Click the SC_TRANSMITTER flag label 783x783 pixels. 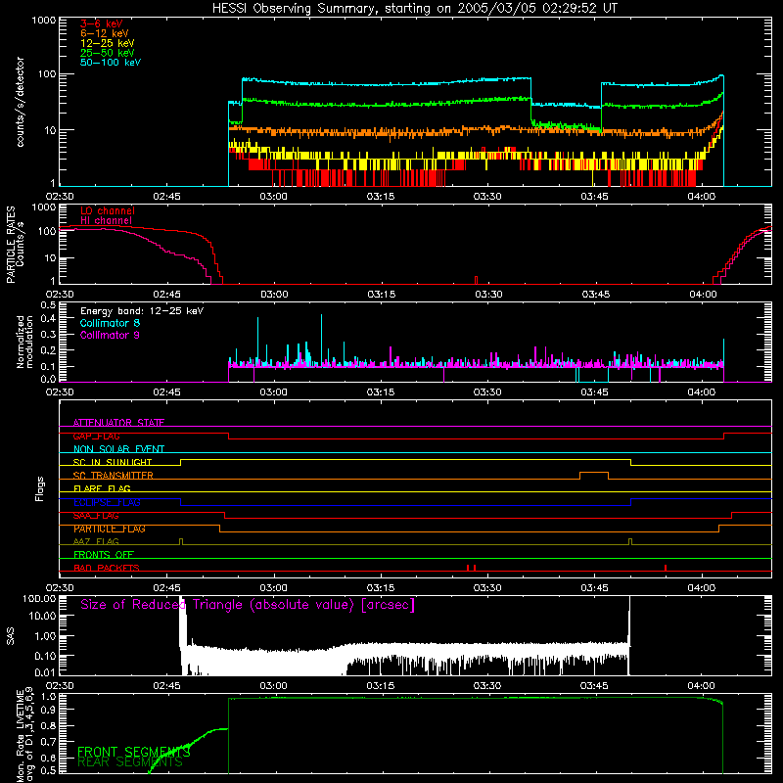(x=114, y=476)
